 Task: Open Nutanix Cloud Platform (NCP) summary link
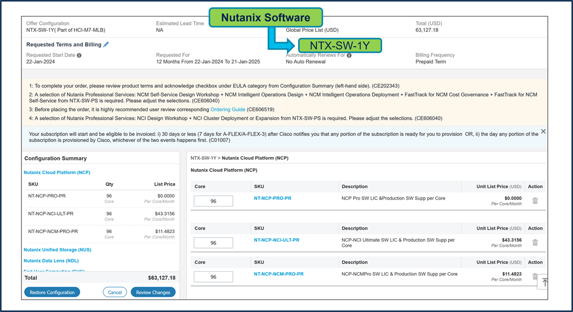pyautogui.click(x=57, y=172)
